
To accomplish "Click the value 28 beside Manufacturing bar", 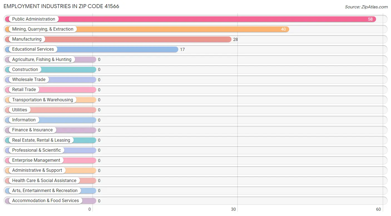I will coord(236,40).
